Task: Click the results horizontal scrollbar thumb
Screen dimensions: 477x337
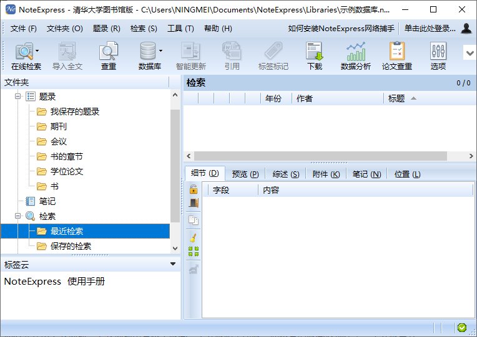Action: pos(321,156)
